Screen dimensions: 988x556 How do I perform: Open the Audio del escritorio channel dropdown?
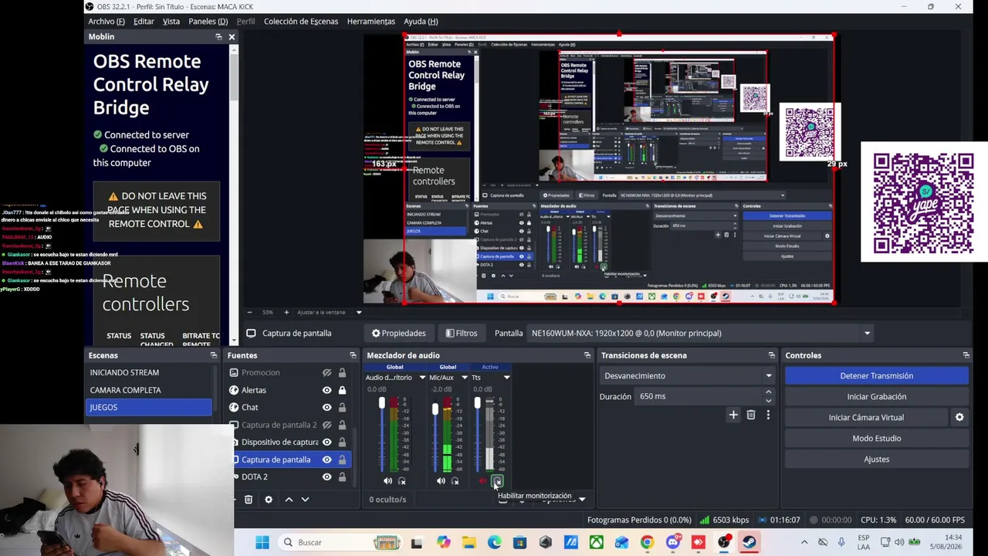tap(422, 378)
